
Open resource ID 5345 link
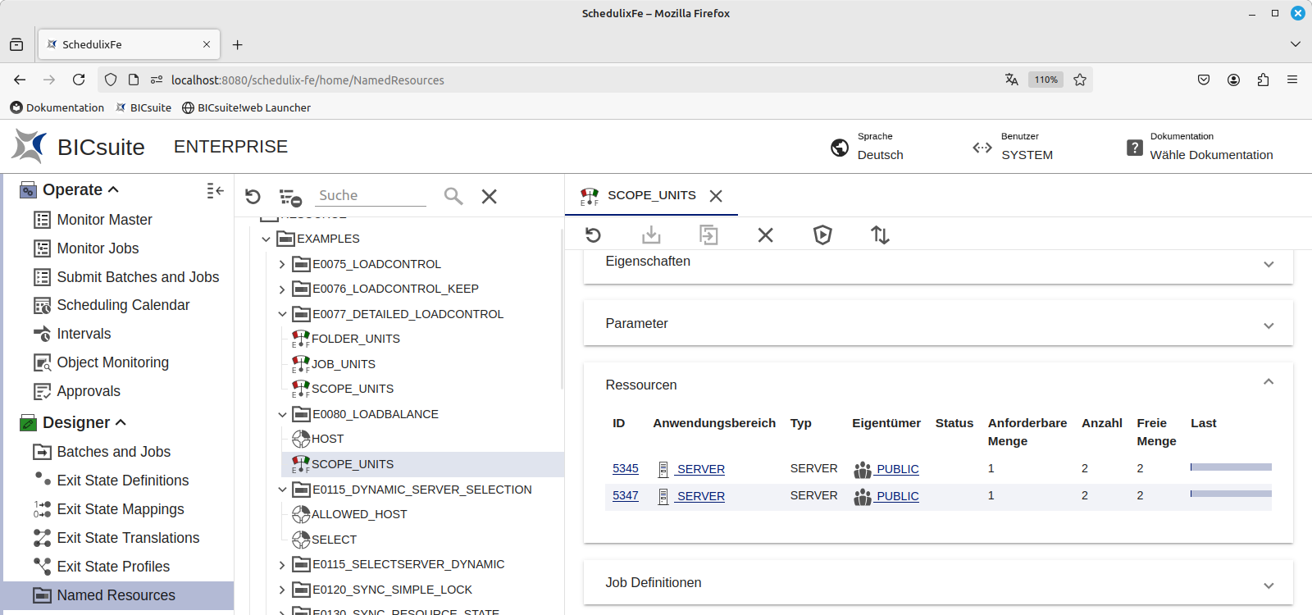[x=625, y=468]
